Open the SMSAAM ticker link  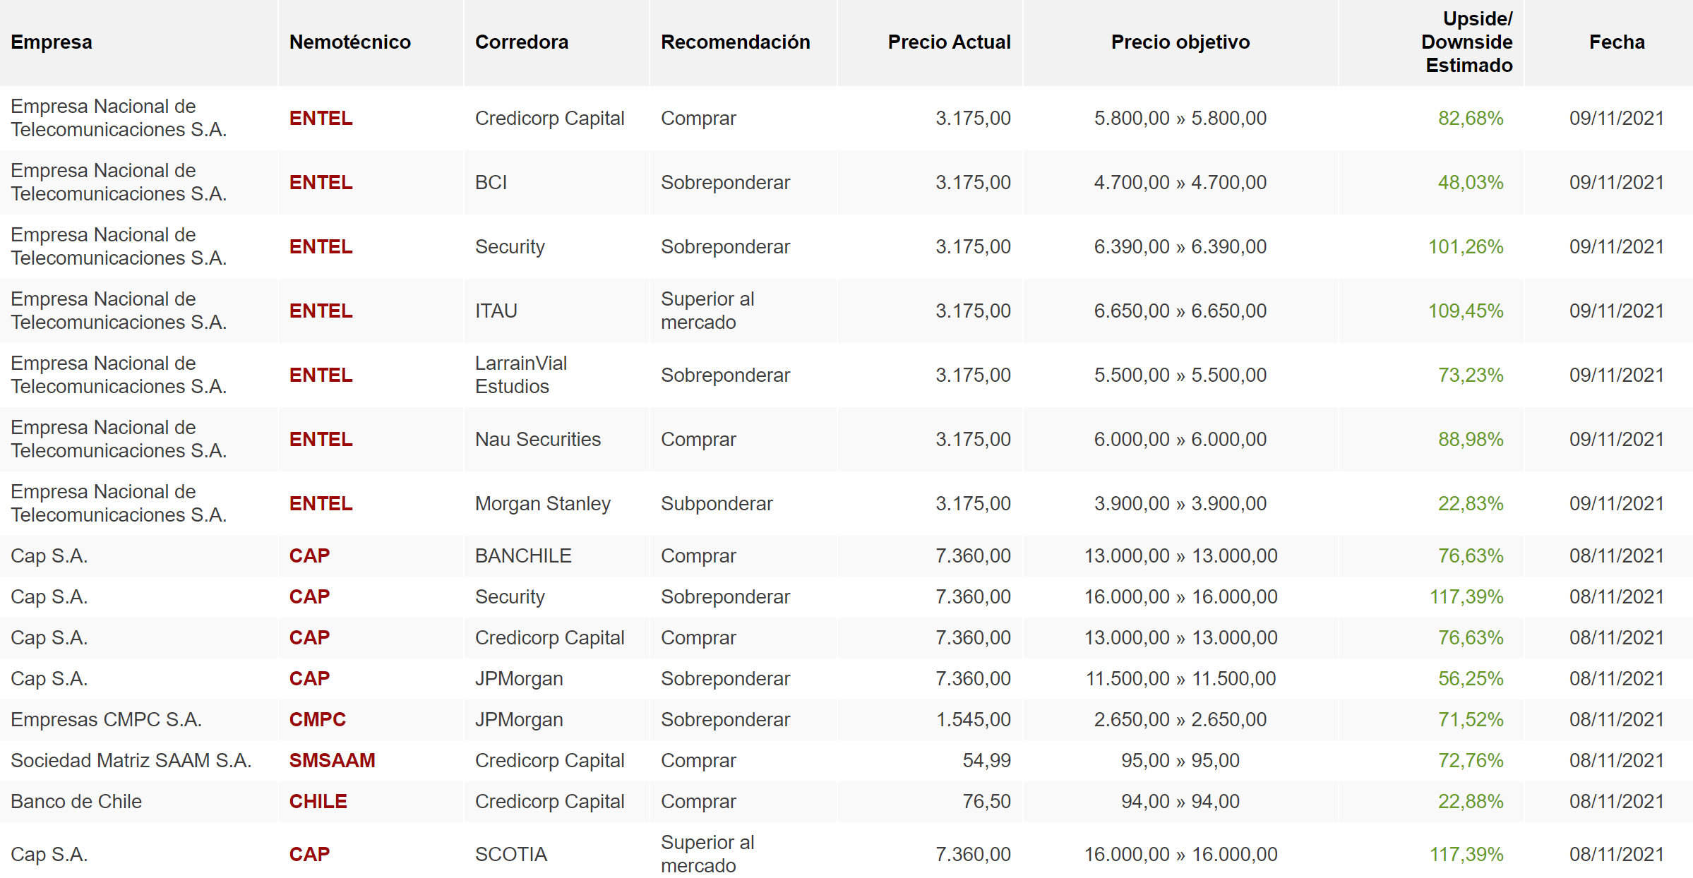[332, 760]
